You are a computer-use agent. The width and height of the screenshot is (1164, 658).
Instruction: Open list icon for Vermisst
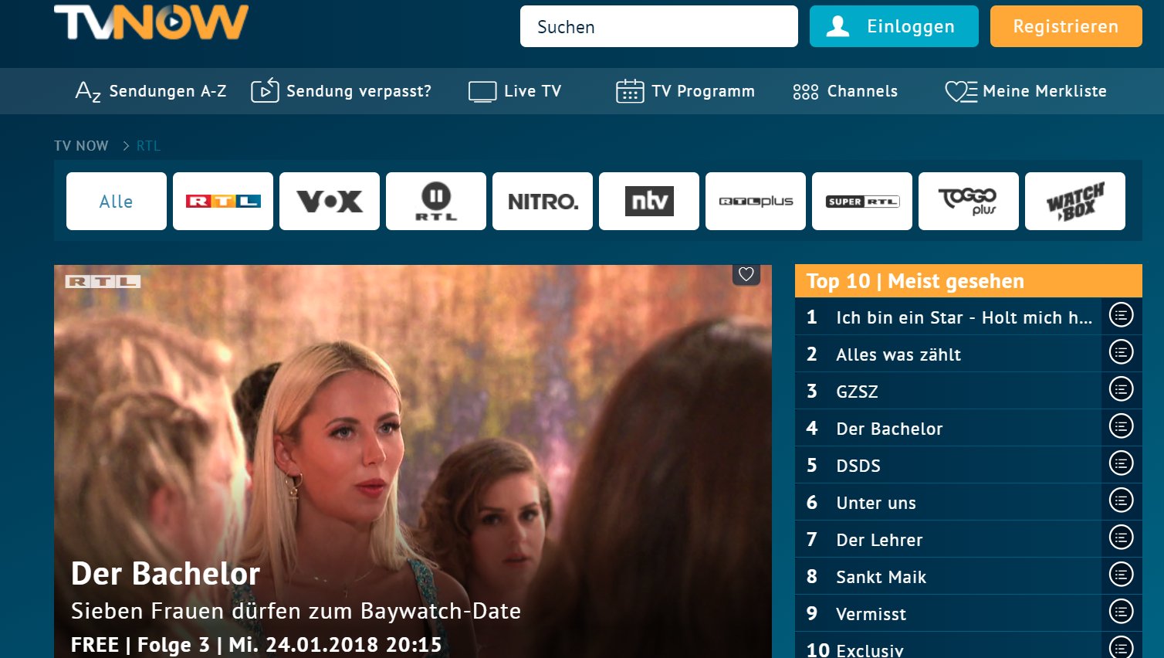[x=1121, y=612]
